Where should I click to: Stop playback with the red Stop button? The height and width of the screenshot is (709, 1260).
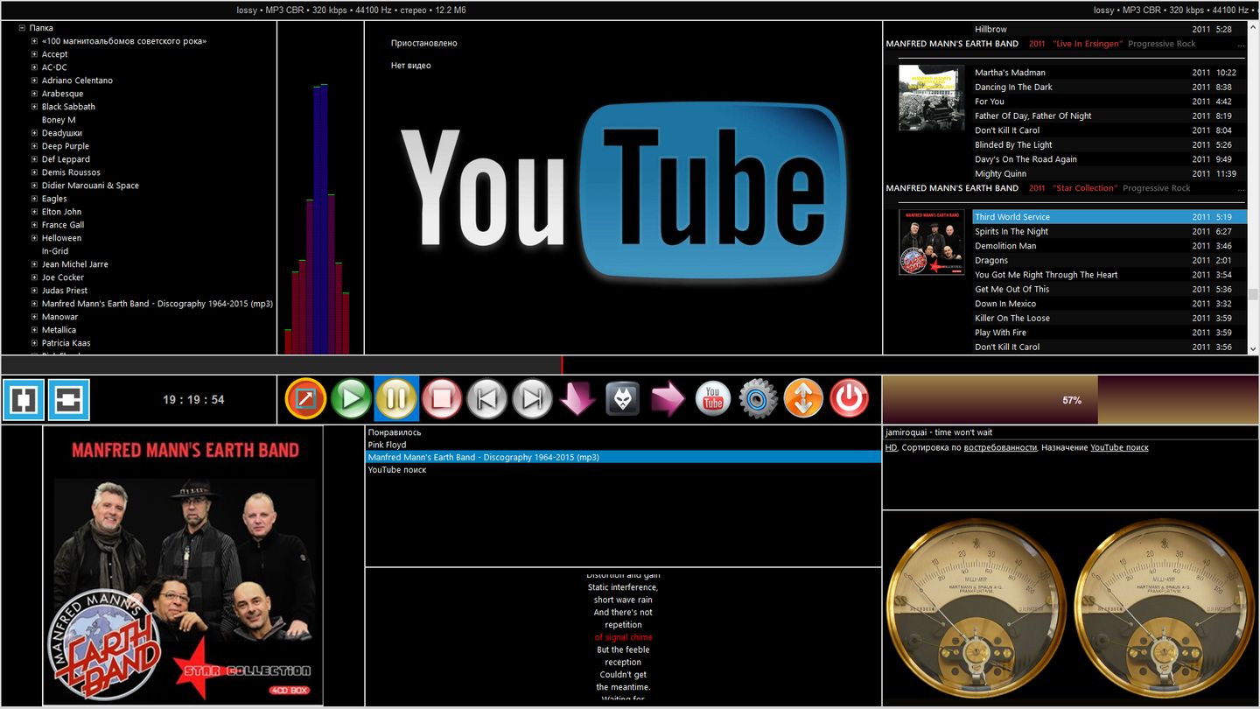click(442, 399)
